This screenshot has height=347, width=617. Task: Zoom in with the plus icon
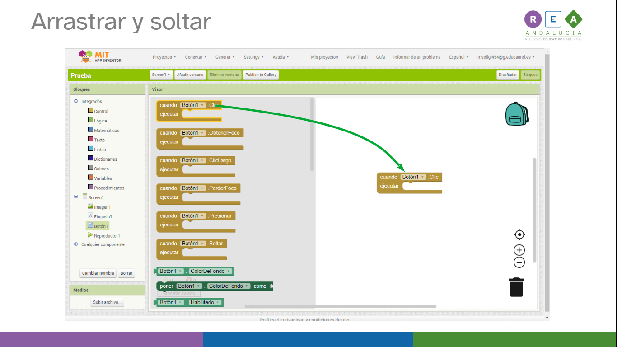519,250
